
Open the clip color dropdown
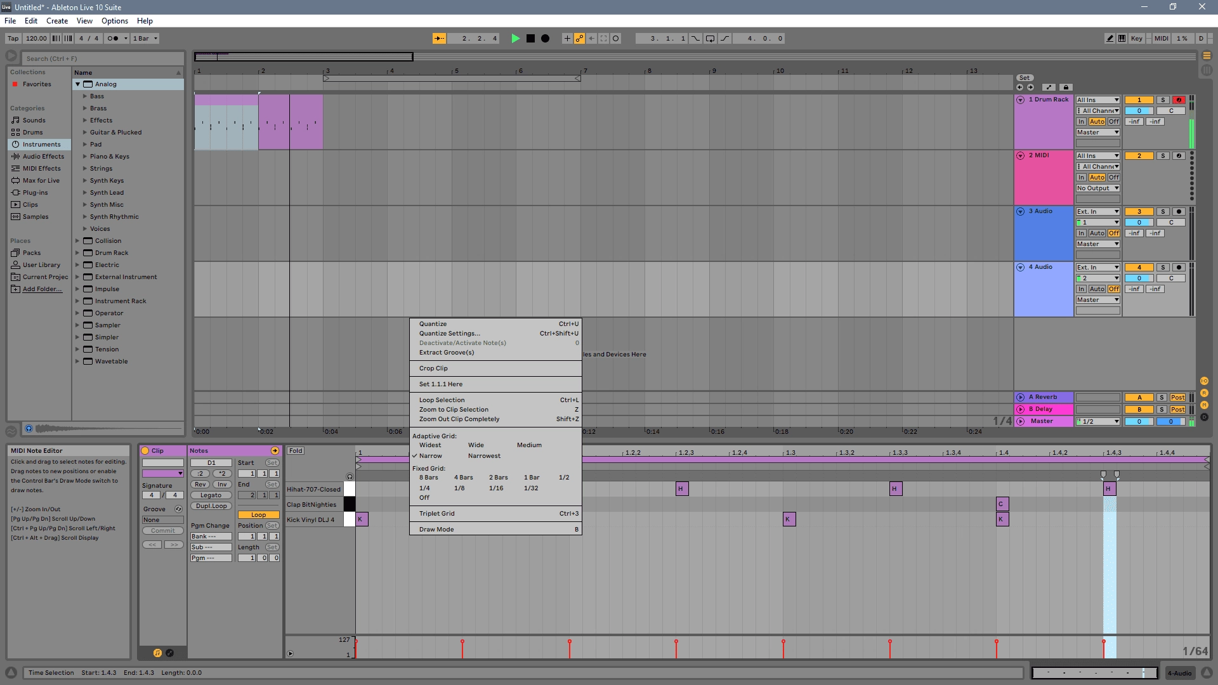[x=163, y=474]
